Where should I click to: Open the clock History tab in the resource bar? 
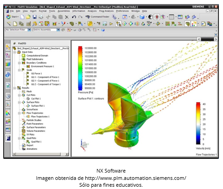pyautogui.click(x=8, y=96)
